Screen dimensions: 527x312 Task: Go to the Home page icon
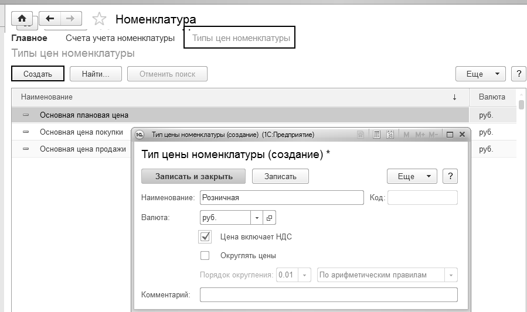22,19
